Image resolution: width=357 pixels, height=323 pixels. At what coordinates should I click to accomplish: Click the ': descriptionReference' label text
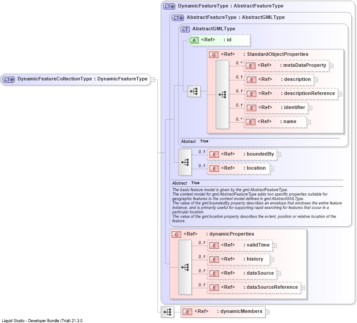308,93
